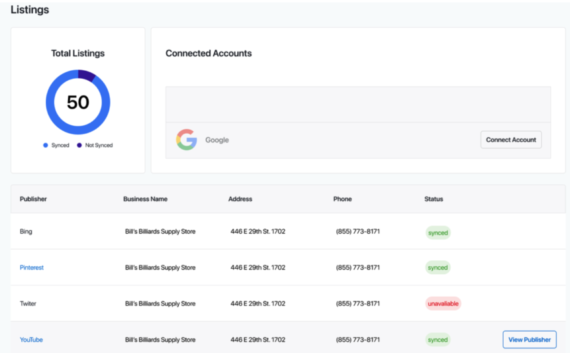
Task: Click the unavailable status badge for Twiter
Action: [x=443, y=303]
